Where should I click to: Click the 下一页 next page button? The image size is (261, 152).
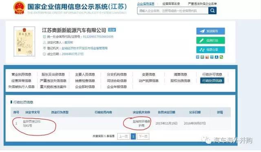point(143,136)
